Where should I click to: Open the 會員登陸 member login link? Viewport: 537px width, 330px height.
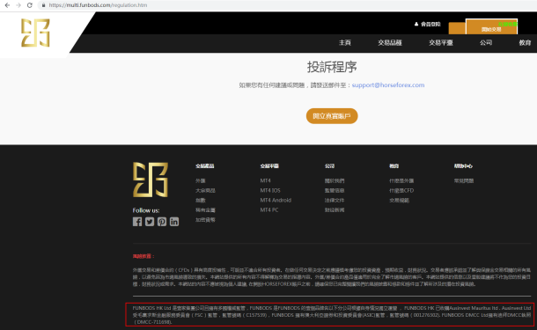(x=430, y=24)
